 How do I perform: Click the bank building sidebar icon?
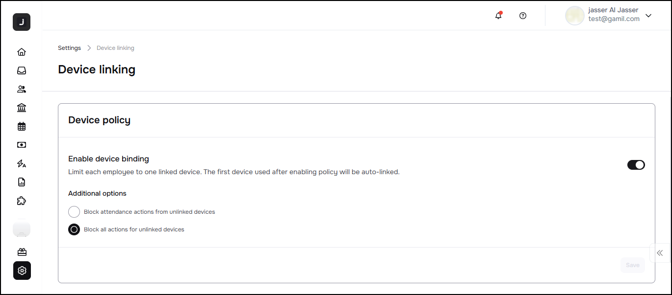pyautogui.click(x=22, y=108)
